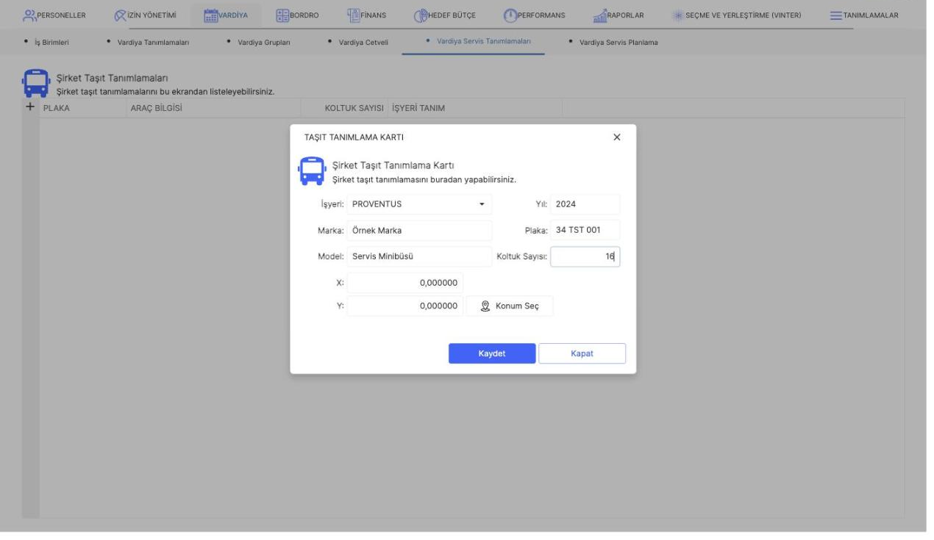Click the Model input field
Image resolution: width=934 pixels, height=540 pixels.
419,256
